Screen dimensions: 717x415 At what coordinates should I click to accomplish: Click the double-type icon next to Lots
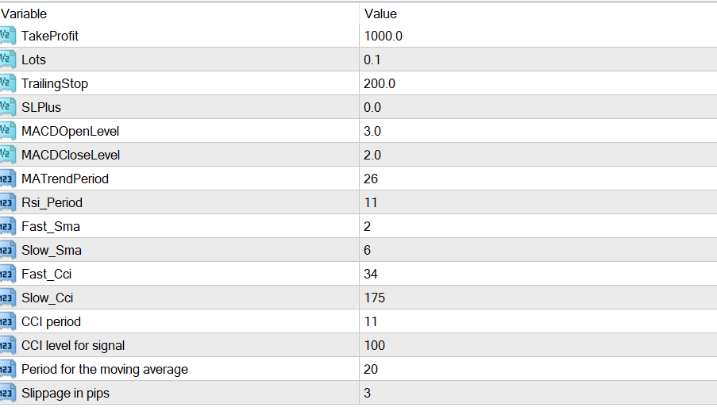coord(8,60)
